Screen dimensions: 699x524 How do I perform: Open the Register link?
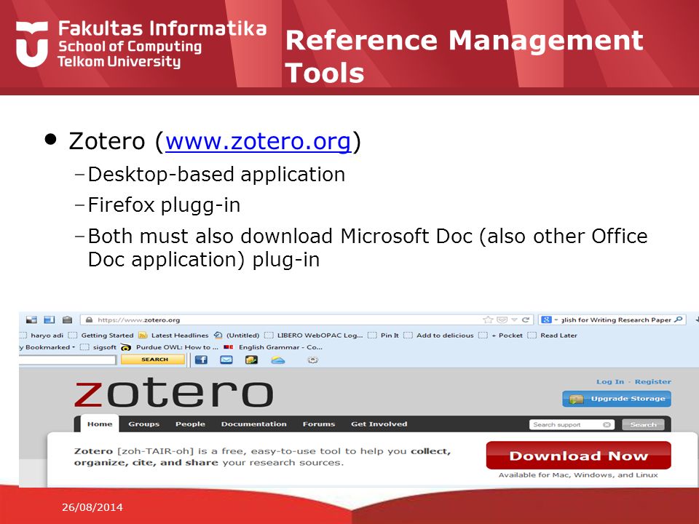(x=652, y=382)
